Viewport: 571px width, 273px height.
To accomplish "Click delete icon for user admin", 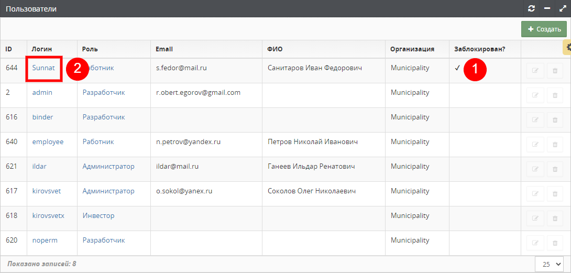I will [x=555, y=95].
